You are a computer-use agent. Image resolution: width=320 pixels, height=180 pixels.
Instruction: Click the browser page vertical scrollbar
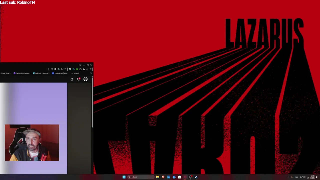92,102
